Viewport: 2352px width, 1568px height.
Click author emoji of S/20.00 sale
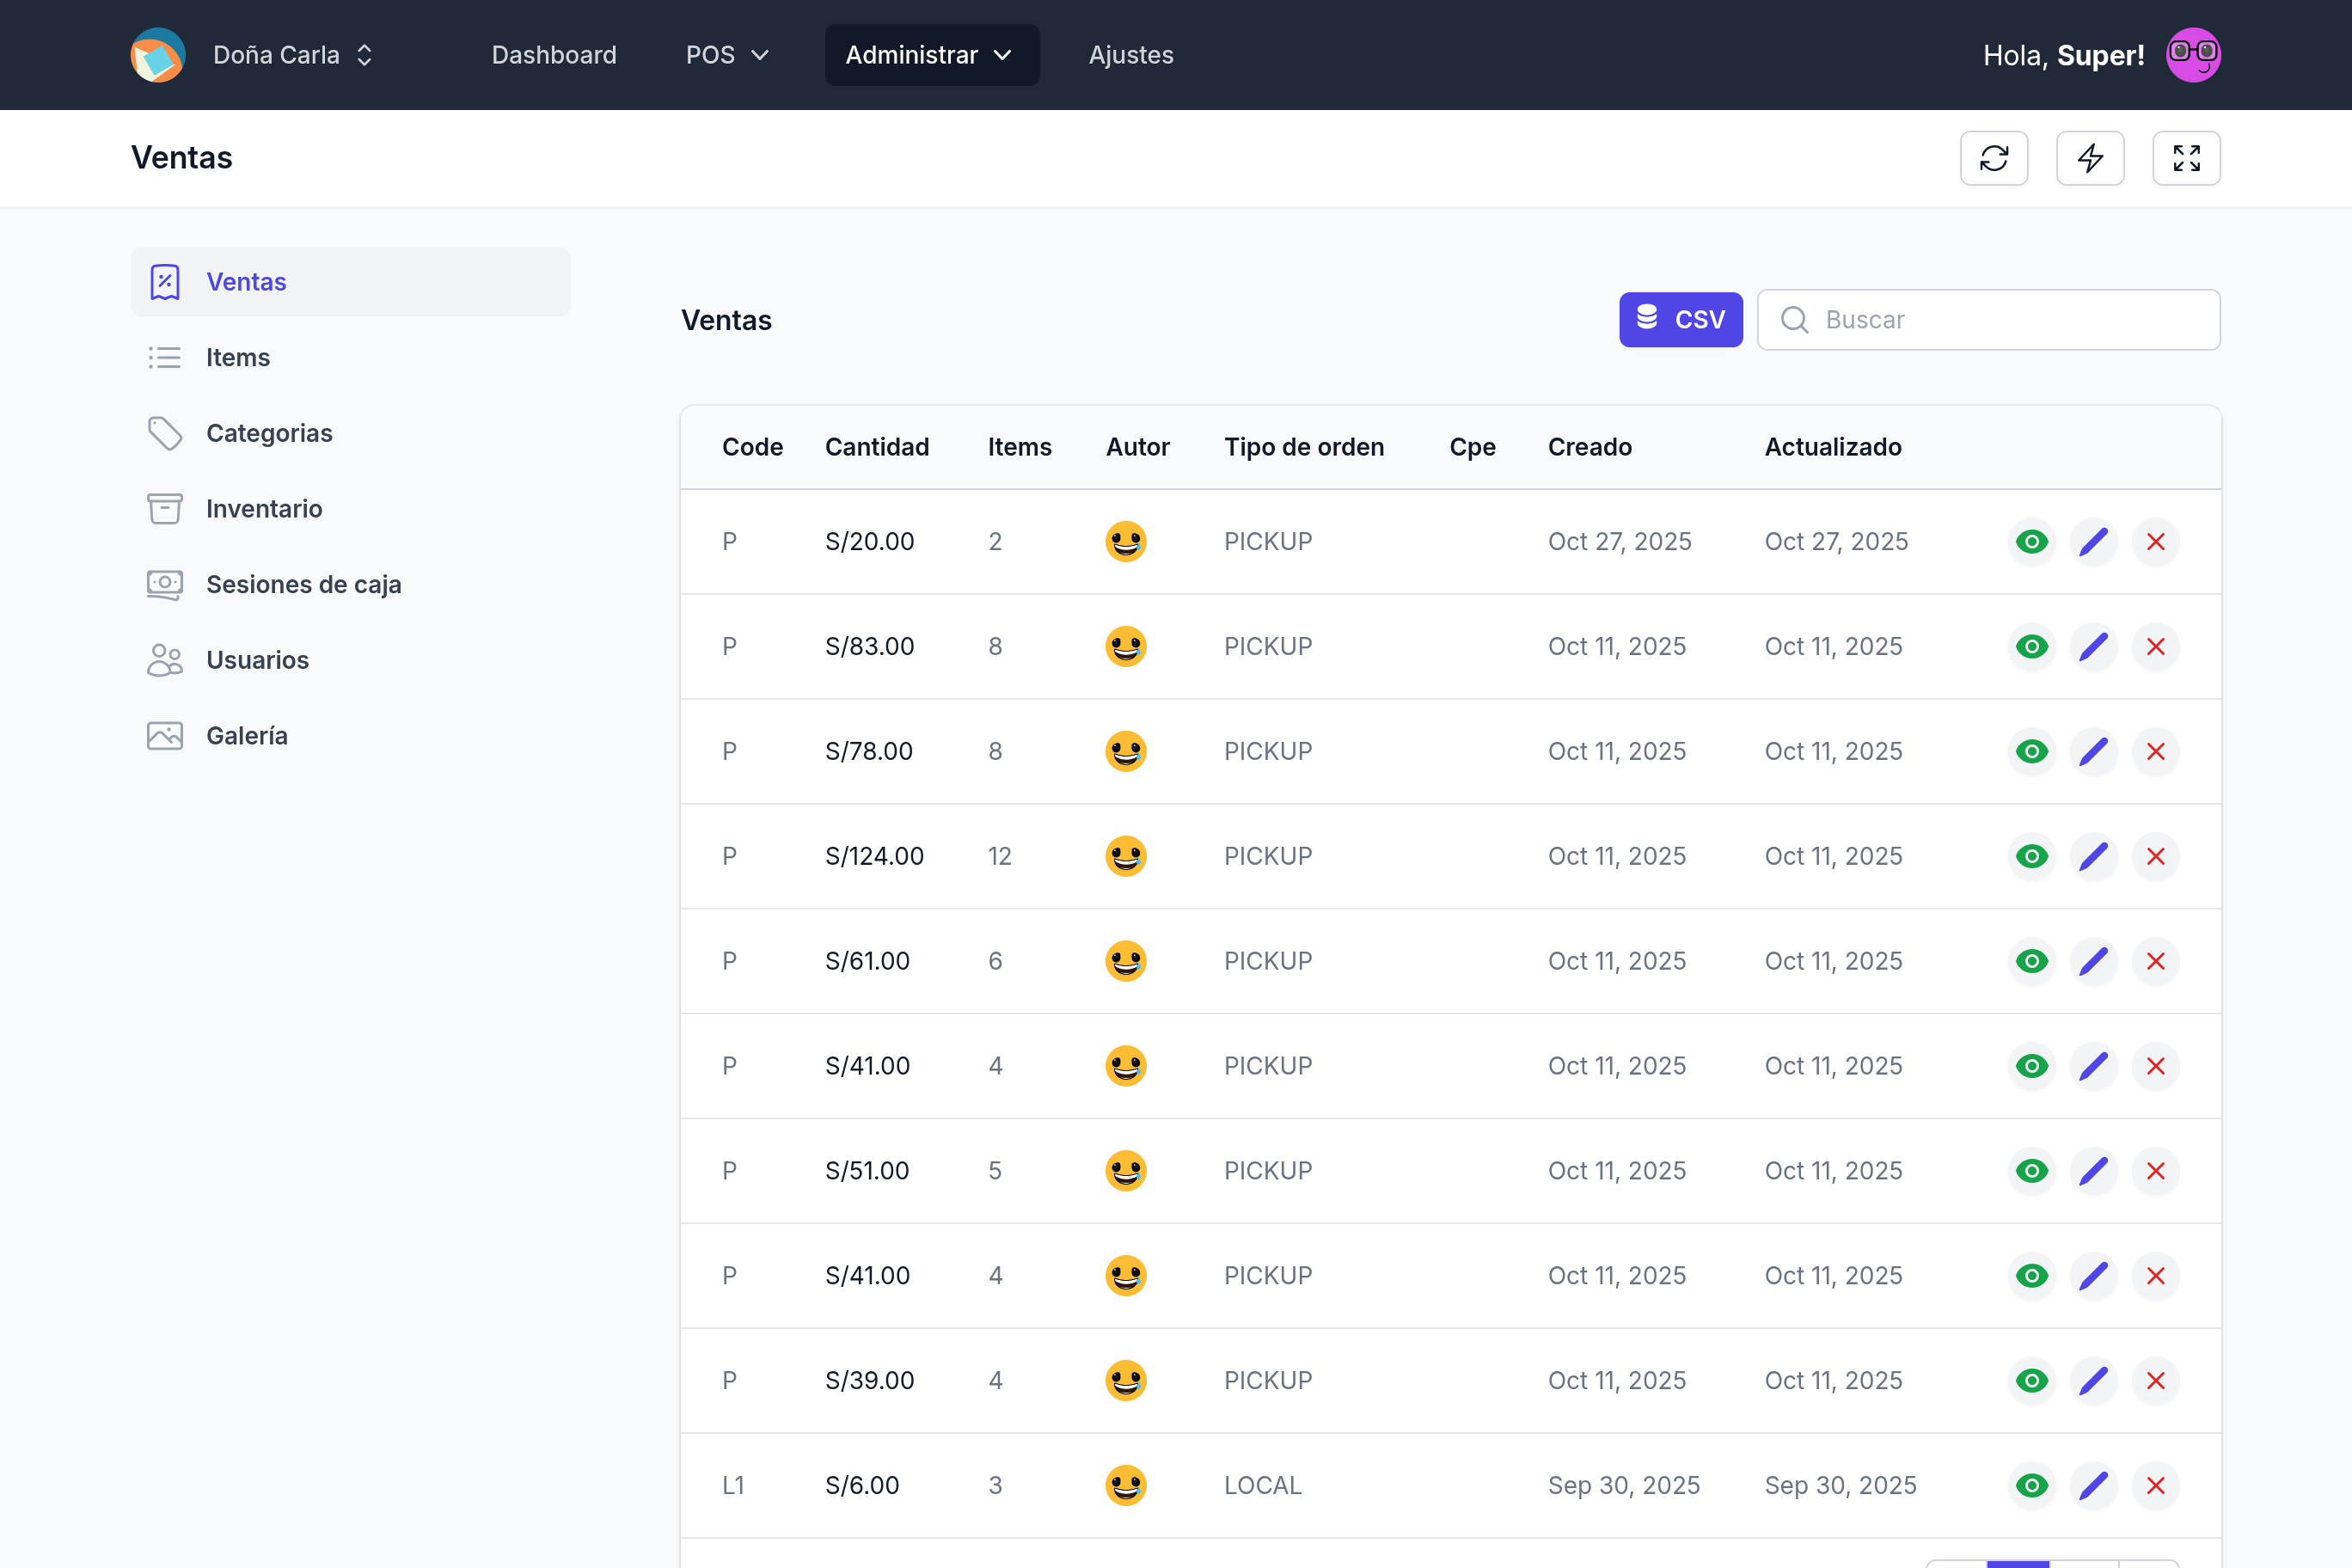1126,542
